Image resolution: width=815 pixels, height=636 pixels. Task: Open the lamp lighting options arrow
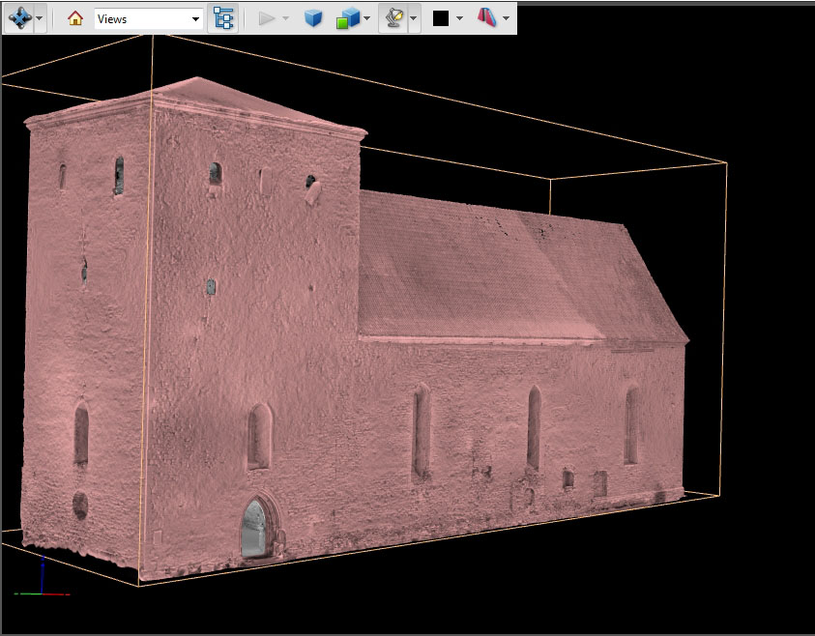[414, 18]
